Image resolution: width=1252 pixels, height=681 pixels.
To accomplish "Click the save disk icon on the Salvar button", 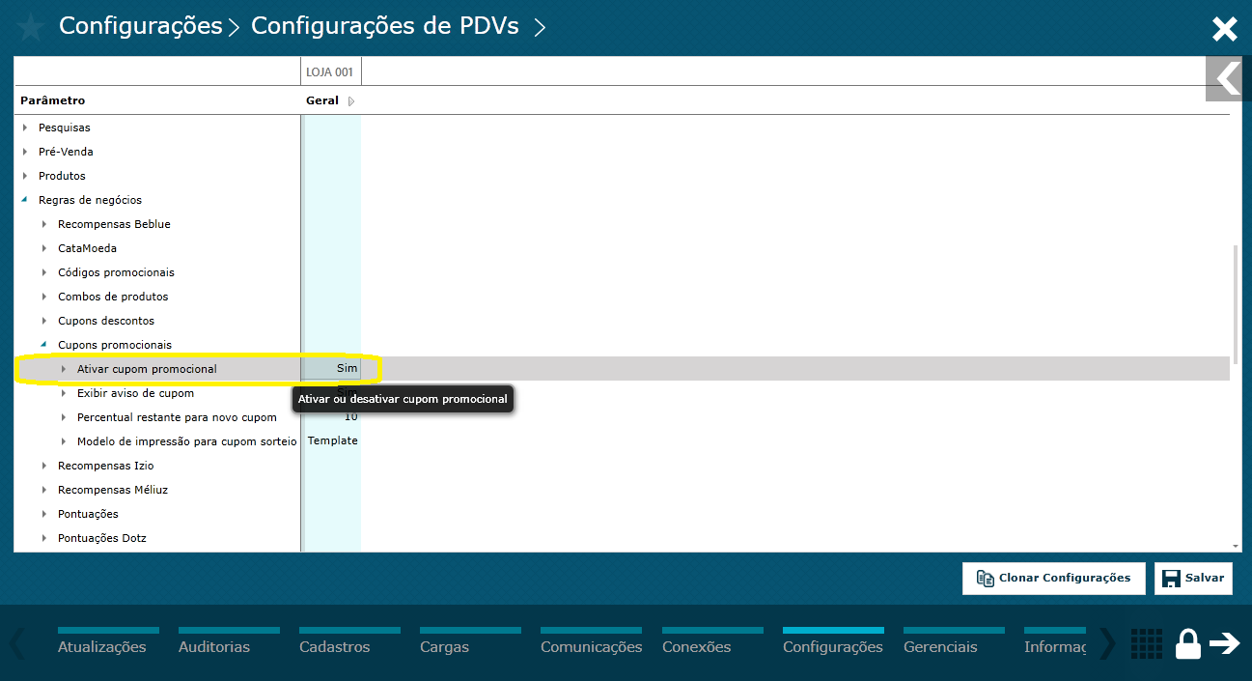I will 1171,578.
